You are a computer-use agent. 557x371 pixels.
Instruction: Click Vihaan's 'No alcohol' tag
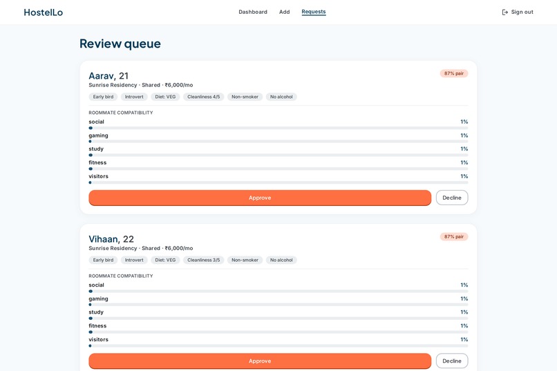[x=281, y=260]
